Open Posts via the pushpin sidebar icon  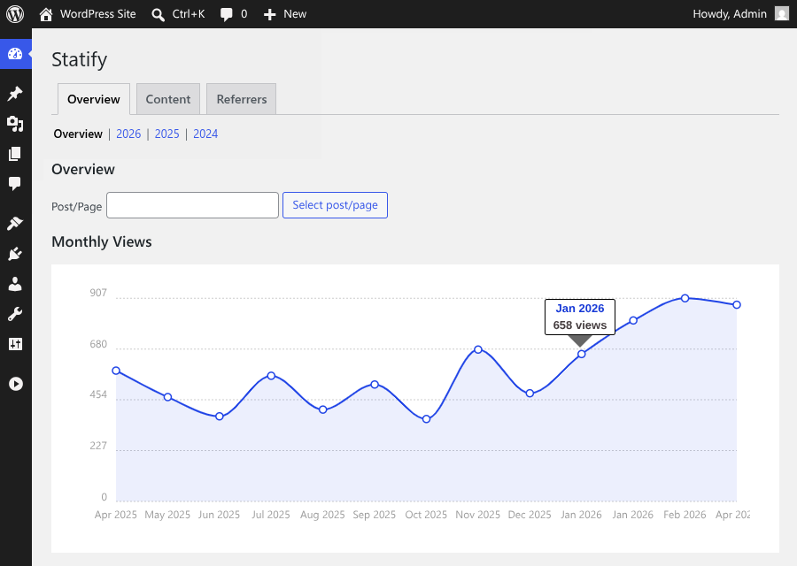[15, 94]
